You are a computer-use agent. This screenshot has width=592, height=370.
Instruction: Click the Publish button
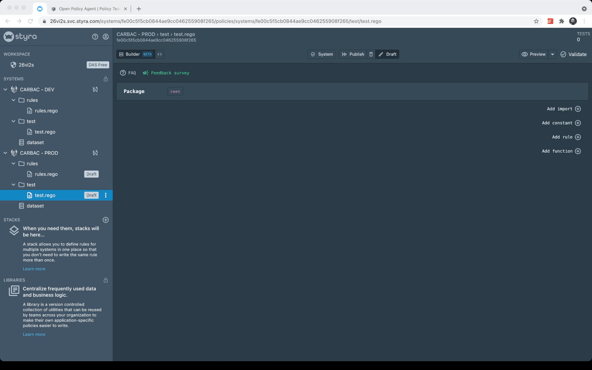[353, 54]
